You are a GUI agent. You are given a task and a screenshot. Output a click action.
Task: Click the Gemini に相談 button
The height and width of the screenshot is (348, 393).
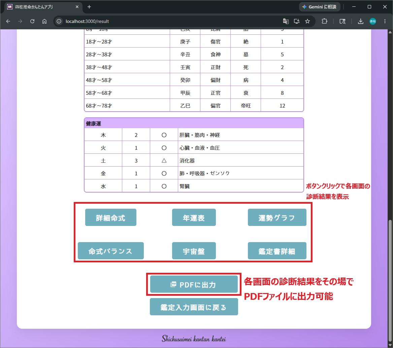tap(320, 7)
